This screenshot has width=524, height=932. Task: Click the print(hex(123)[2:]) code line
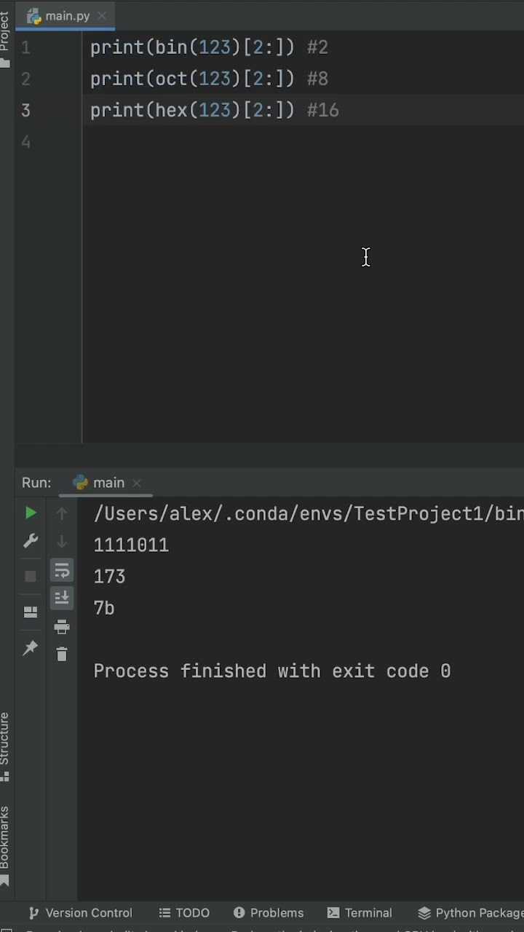point(192,110)
